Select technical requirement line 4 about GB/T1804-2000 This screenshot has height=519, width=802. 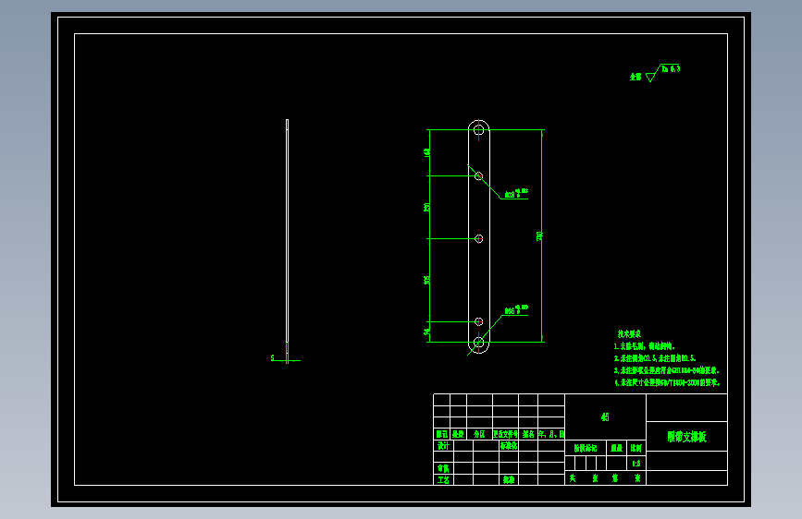pyautogui.click(x=667, y=382)
